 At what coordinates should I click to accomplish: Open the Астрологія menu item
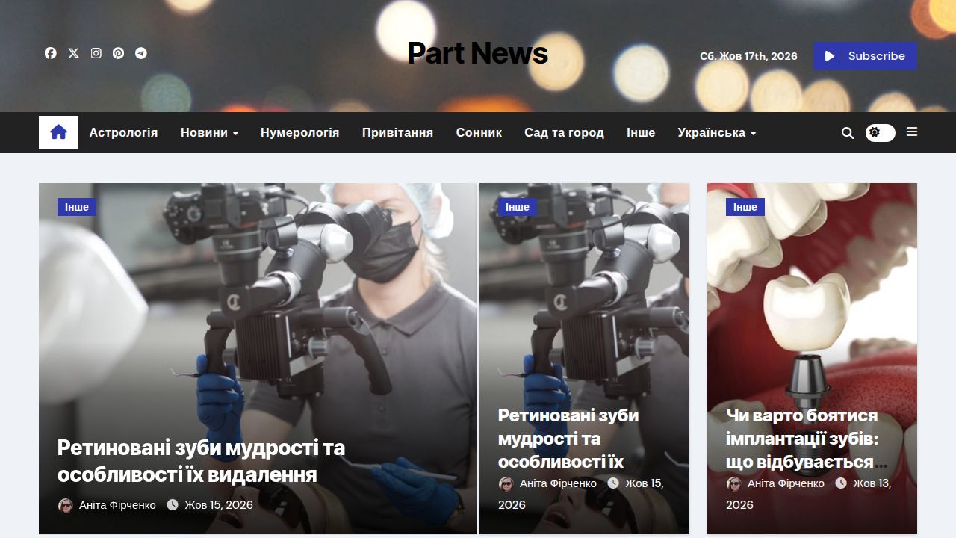123,132
